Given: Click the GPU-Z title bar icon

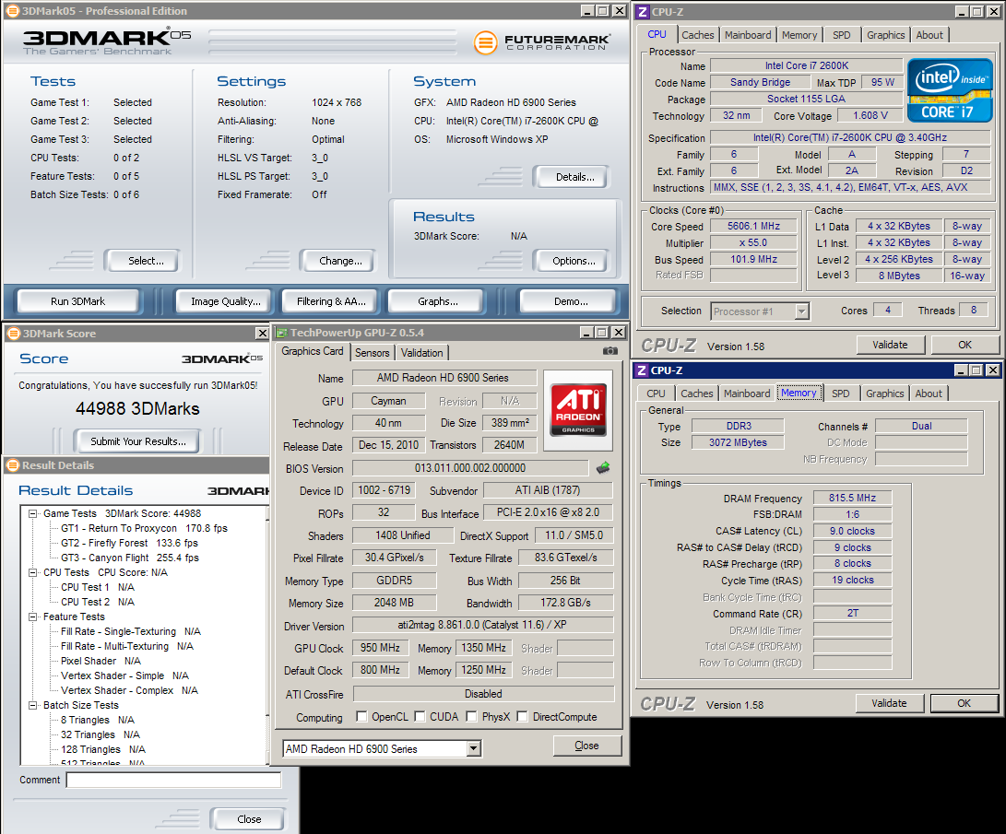Looking at the screenshot, I should pyautogui.click(x=281, y=333).
